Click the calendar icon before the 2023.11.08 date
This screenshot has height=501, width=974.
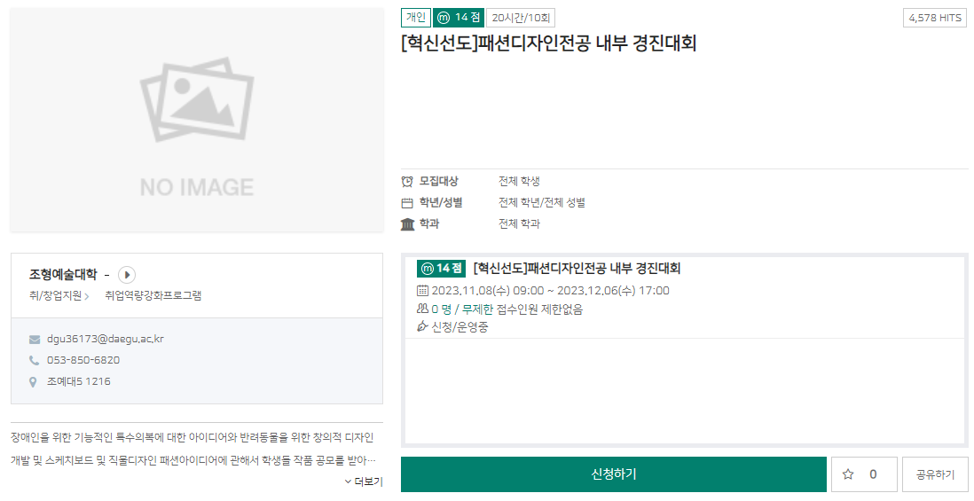pos(422,291)
